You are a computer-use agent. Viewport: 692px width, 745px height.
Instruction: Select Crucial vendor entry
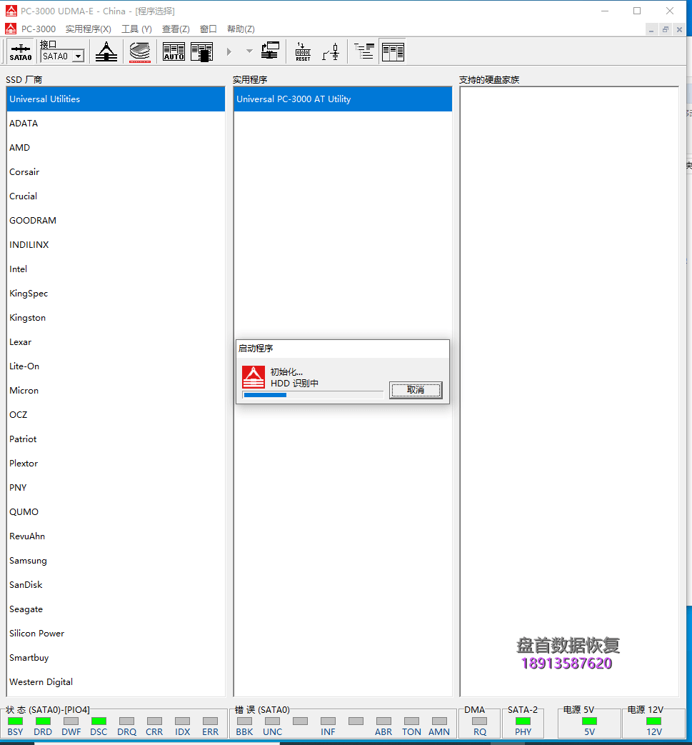pyautogui.click(x=116, y=196)
